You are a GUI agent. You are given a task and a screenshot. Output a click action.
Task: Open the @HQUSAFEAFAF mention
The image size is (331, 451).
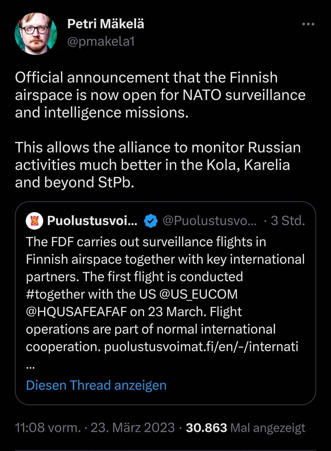76,312
